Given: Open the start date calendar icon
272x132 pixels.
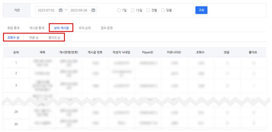Looking at the screenshot, I should click(x=61, y=10).
